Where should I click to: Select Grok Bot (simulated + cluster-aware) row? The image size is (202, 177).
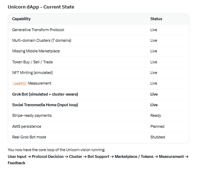click(99, 94)
